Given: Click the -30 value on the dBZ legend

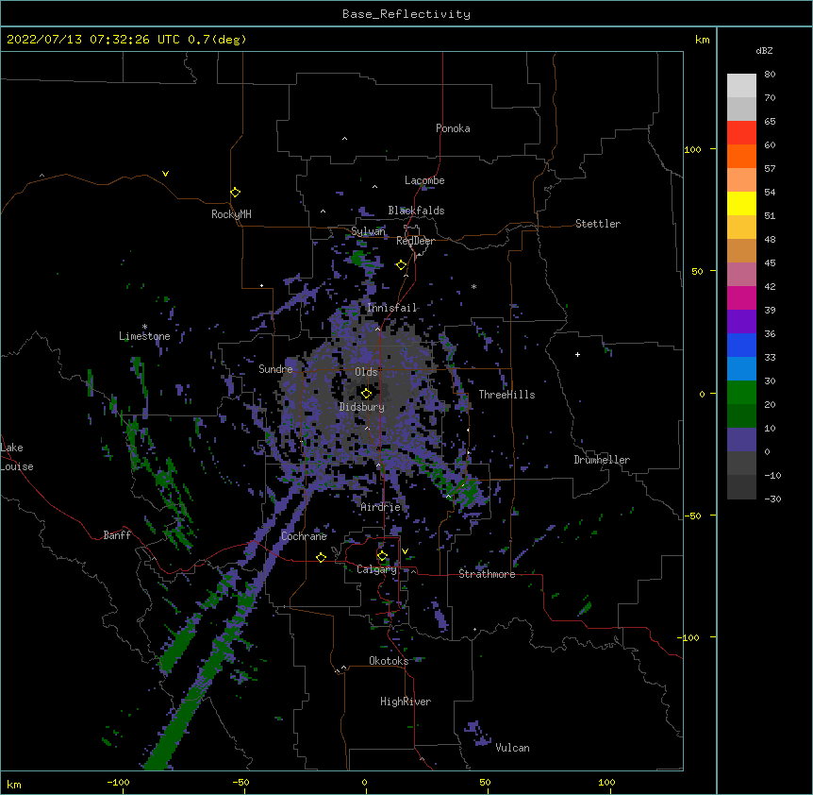Looking at the screenshot, I should click(x=772, y=499).
